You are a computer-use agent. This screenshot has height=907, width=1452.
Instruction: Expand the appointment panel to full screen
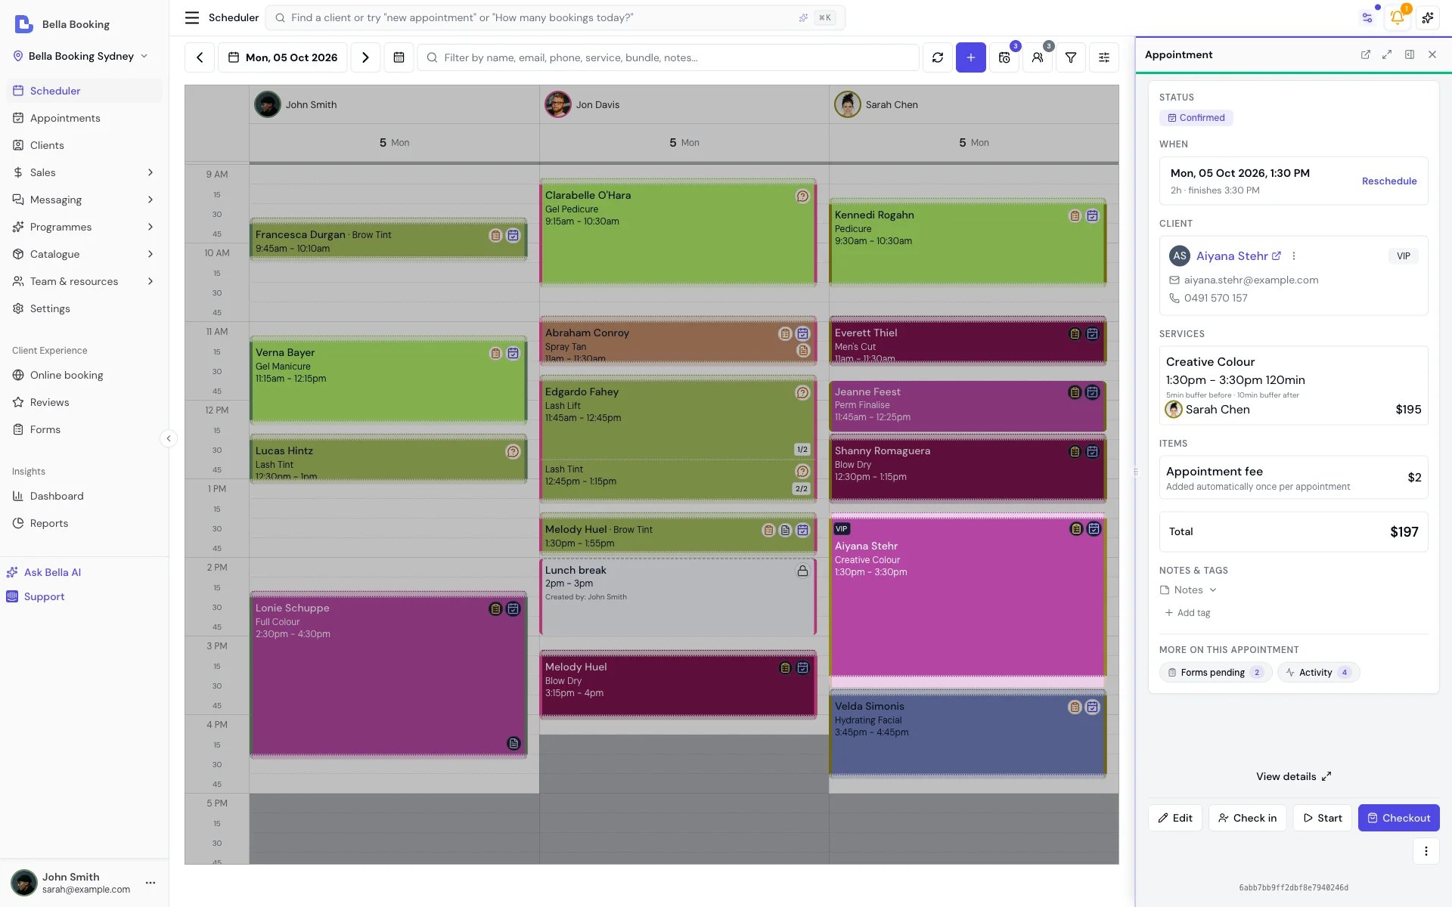point(1387,54)
